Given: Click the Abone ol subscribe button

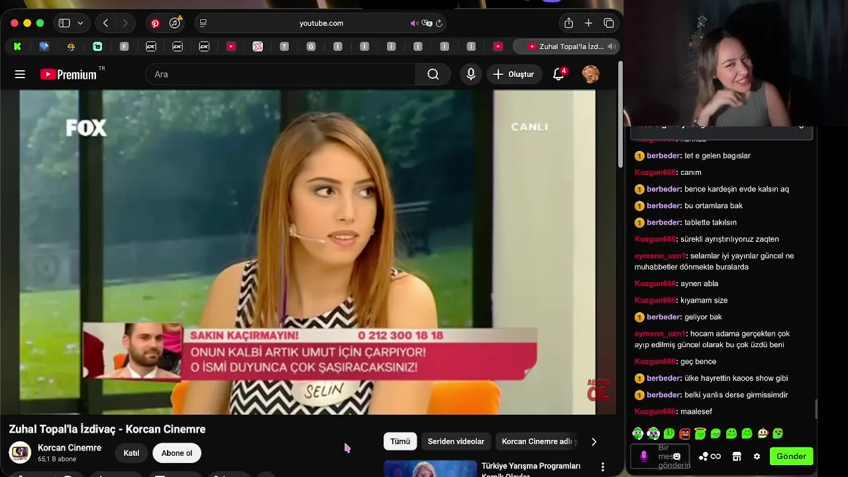Looking at the screenshot, I should 177,453.
